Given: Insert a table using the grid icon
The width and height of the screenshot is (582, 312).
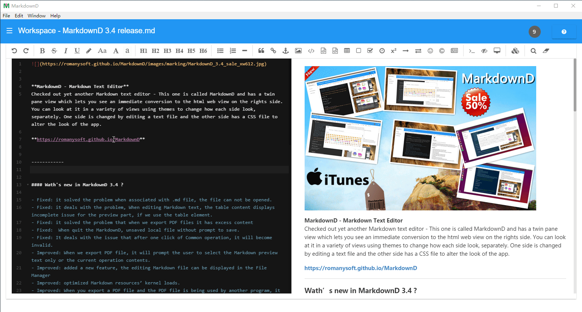Looking at the screenshot, I should pos(347,51).
